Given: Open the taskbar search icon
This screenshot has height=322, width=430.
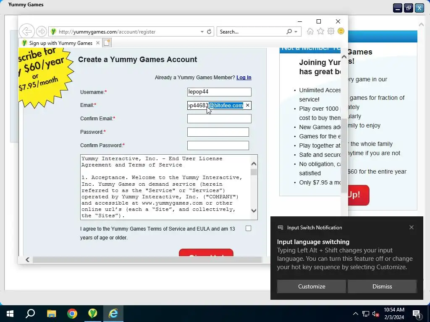Looking at the screenshot, I should click(x=30, y=314).
